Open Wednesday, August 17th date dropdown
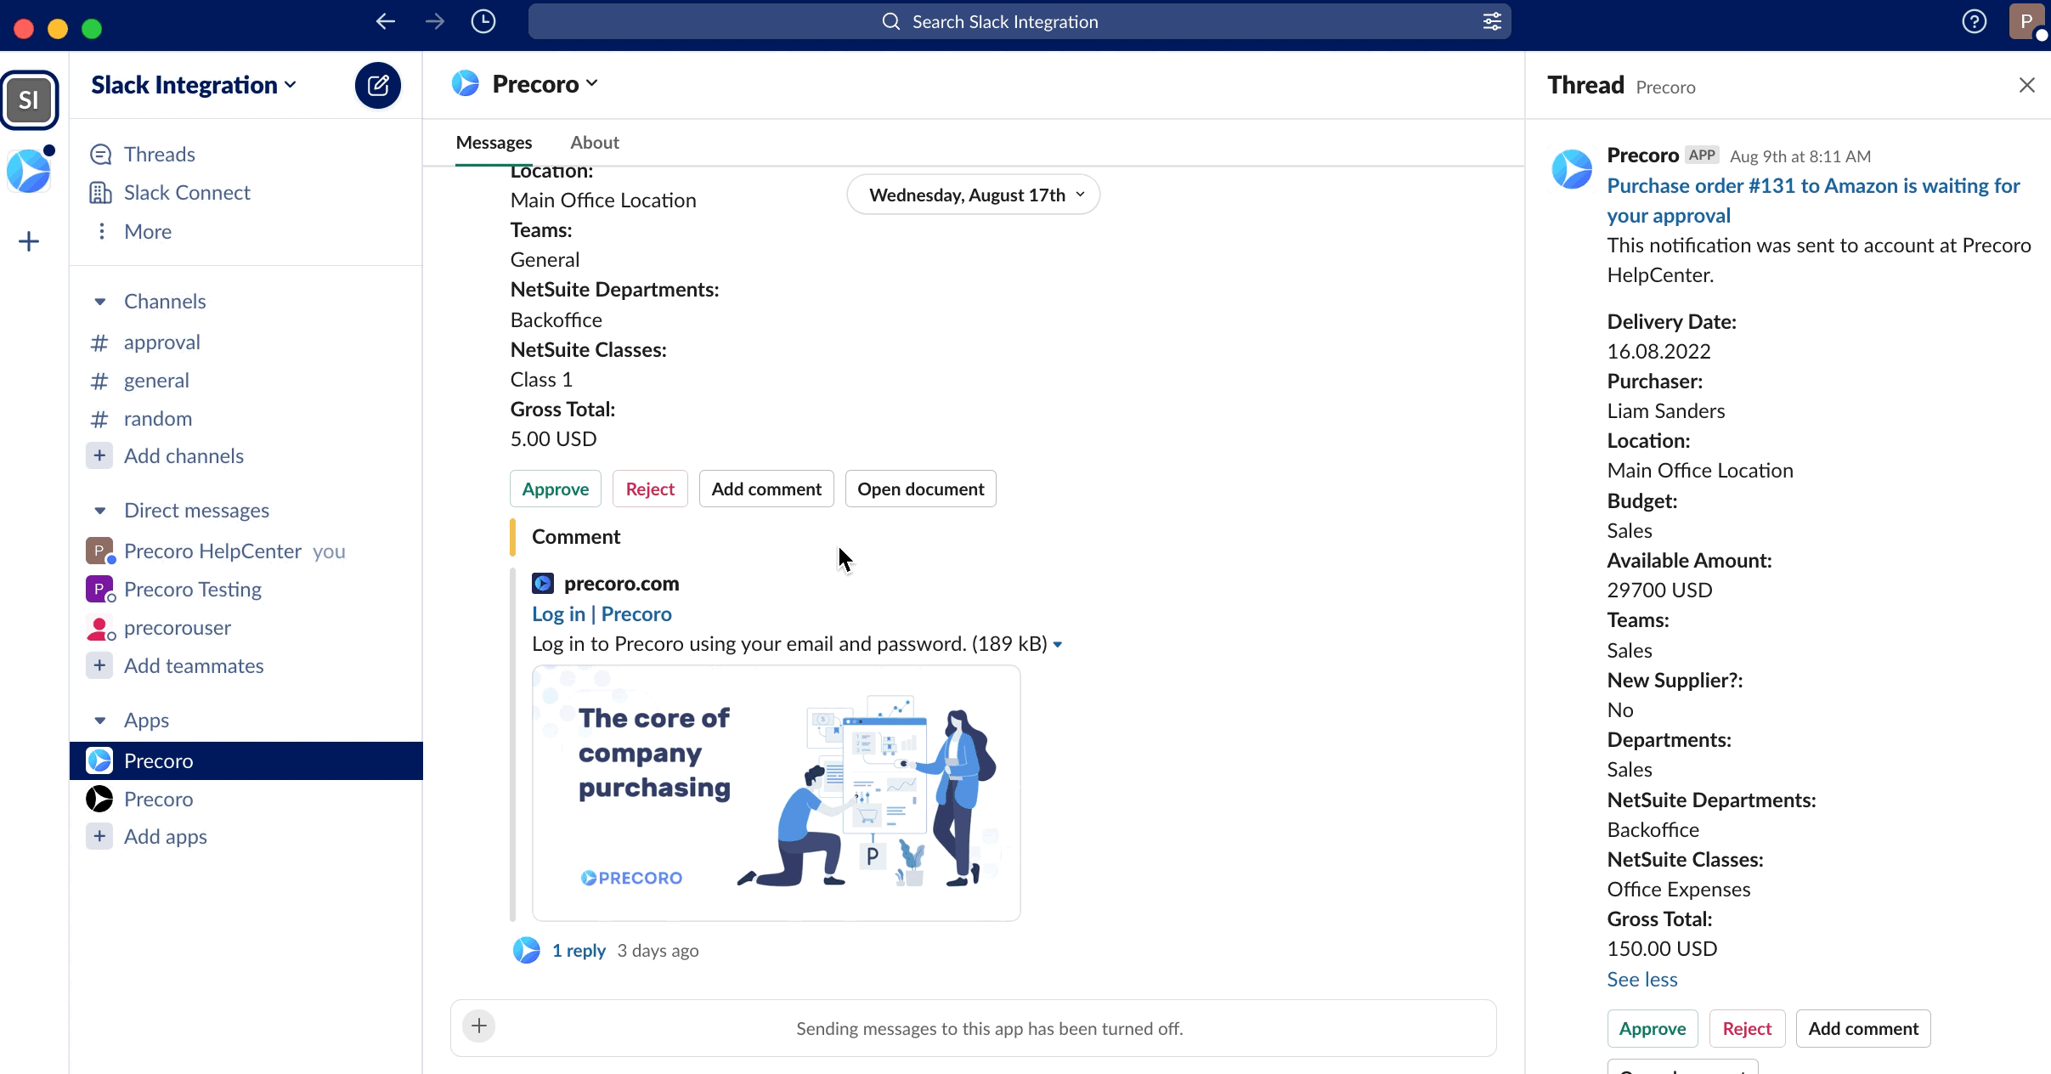Image resolution: width=2051 pixels, height=1074 pixels. click(974, 195)
